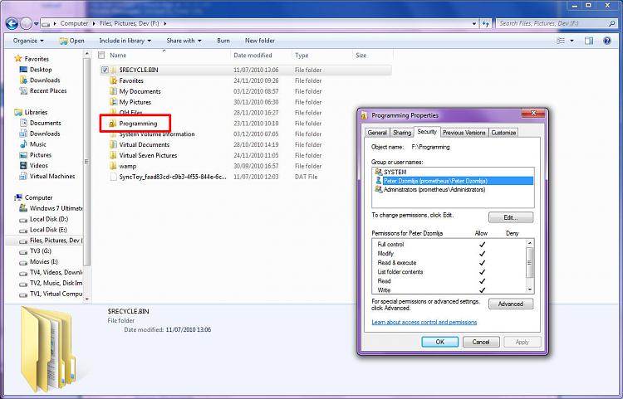
Task: Go back with the Explorer Back arrow
Action: pos(12,24)
